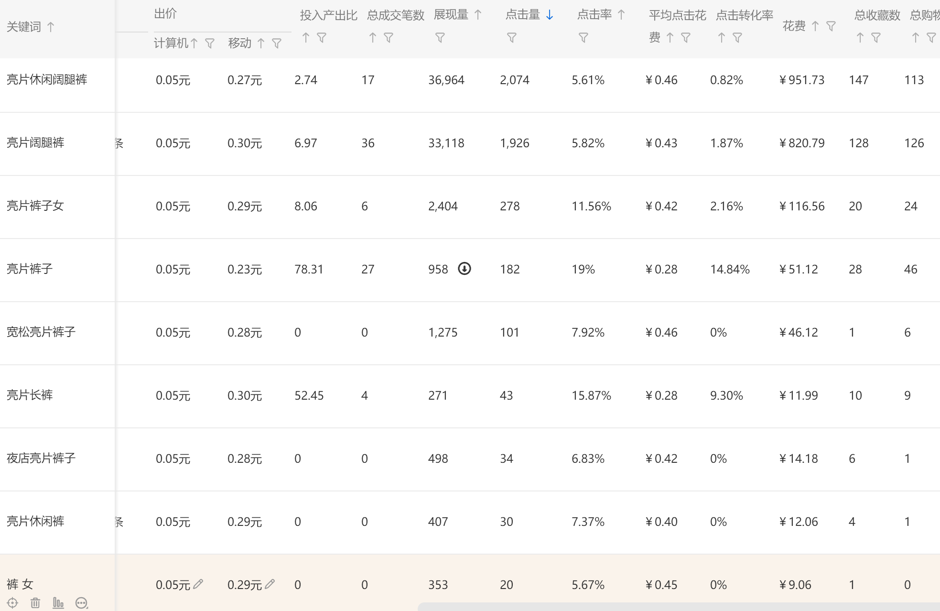Delete the 裤 女 keyword

[x=35, y=603]
